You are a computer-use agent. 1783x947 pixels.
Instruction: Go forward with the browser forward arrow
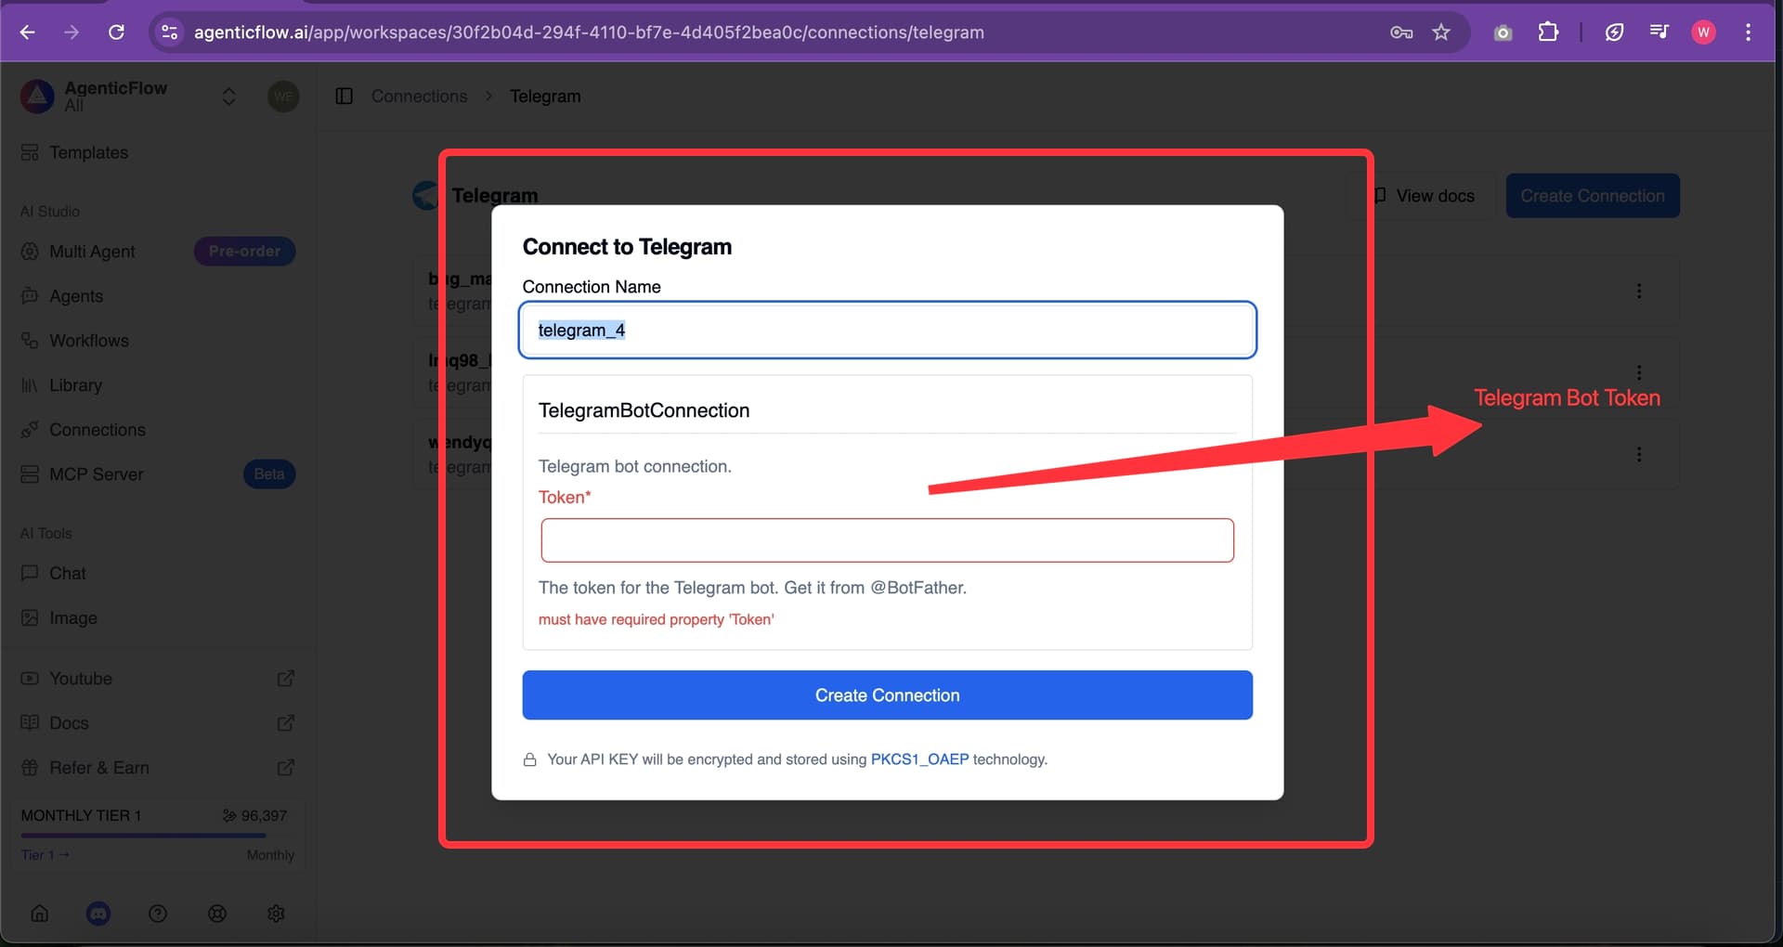(72, 32)
